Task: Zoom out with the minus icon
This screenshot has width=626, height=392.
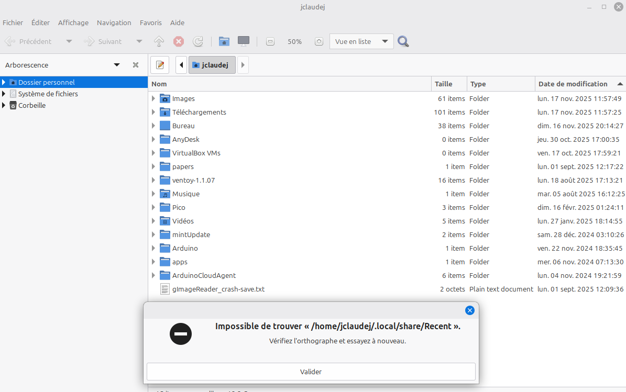Action: pos(270,41)
